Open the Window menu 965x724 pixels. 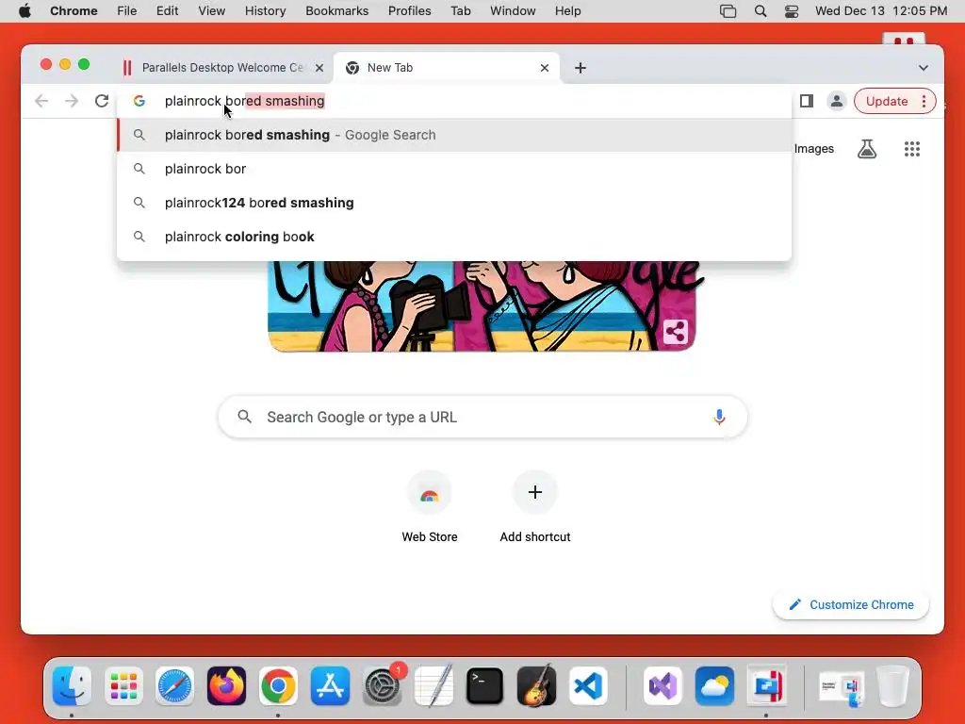pyautogui.click(x=513, y=11)
